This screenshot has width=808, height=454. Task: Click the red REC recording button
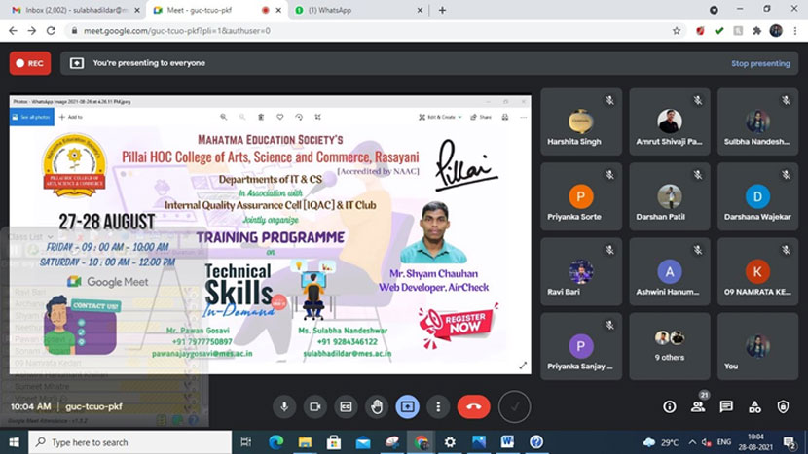30,63
